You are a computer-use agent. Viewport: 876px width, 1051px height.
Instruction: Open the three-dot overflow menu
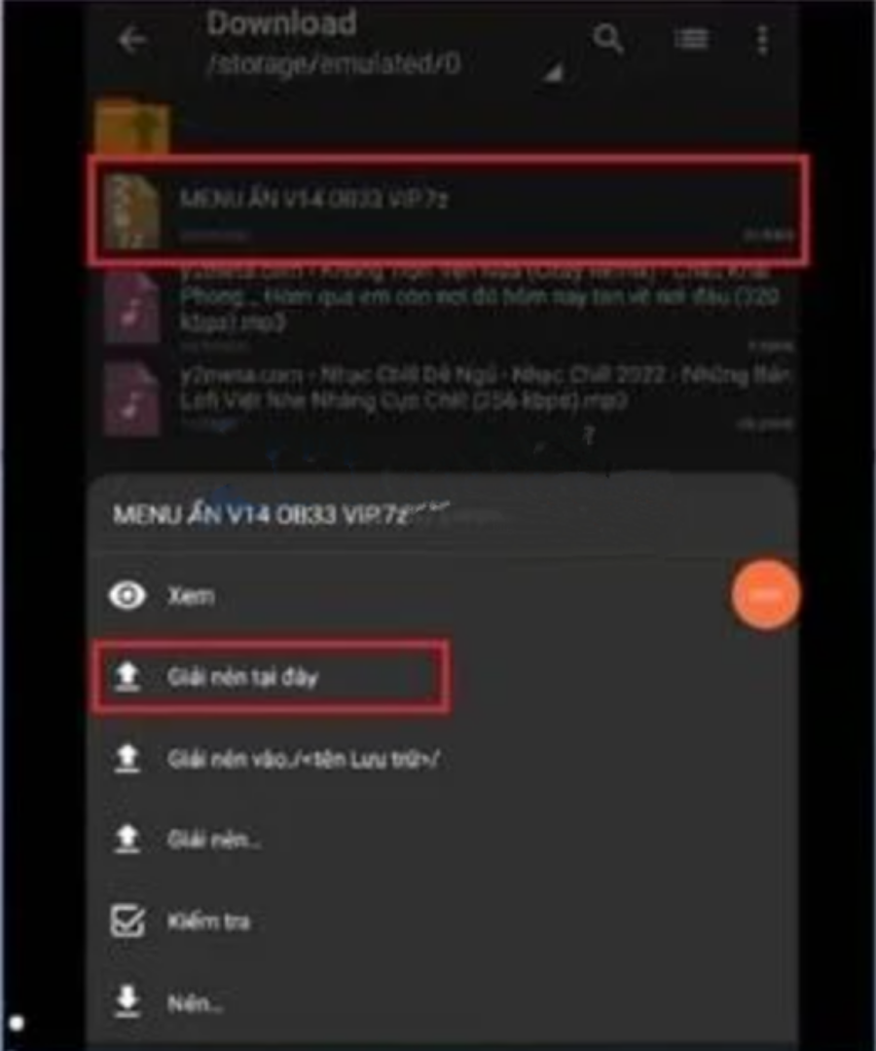point(762,40)
